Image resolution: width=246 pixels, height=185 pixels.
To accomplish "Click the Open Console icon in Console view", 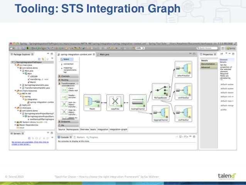I will coord(185,137).
